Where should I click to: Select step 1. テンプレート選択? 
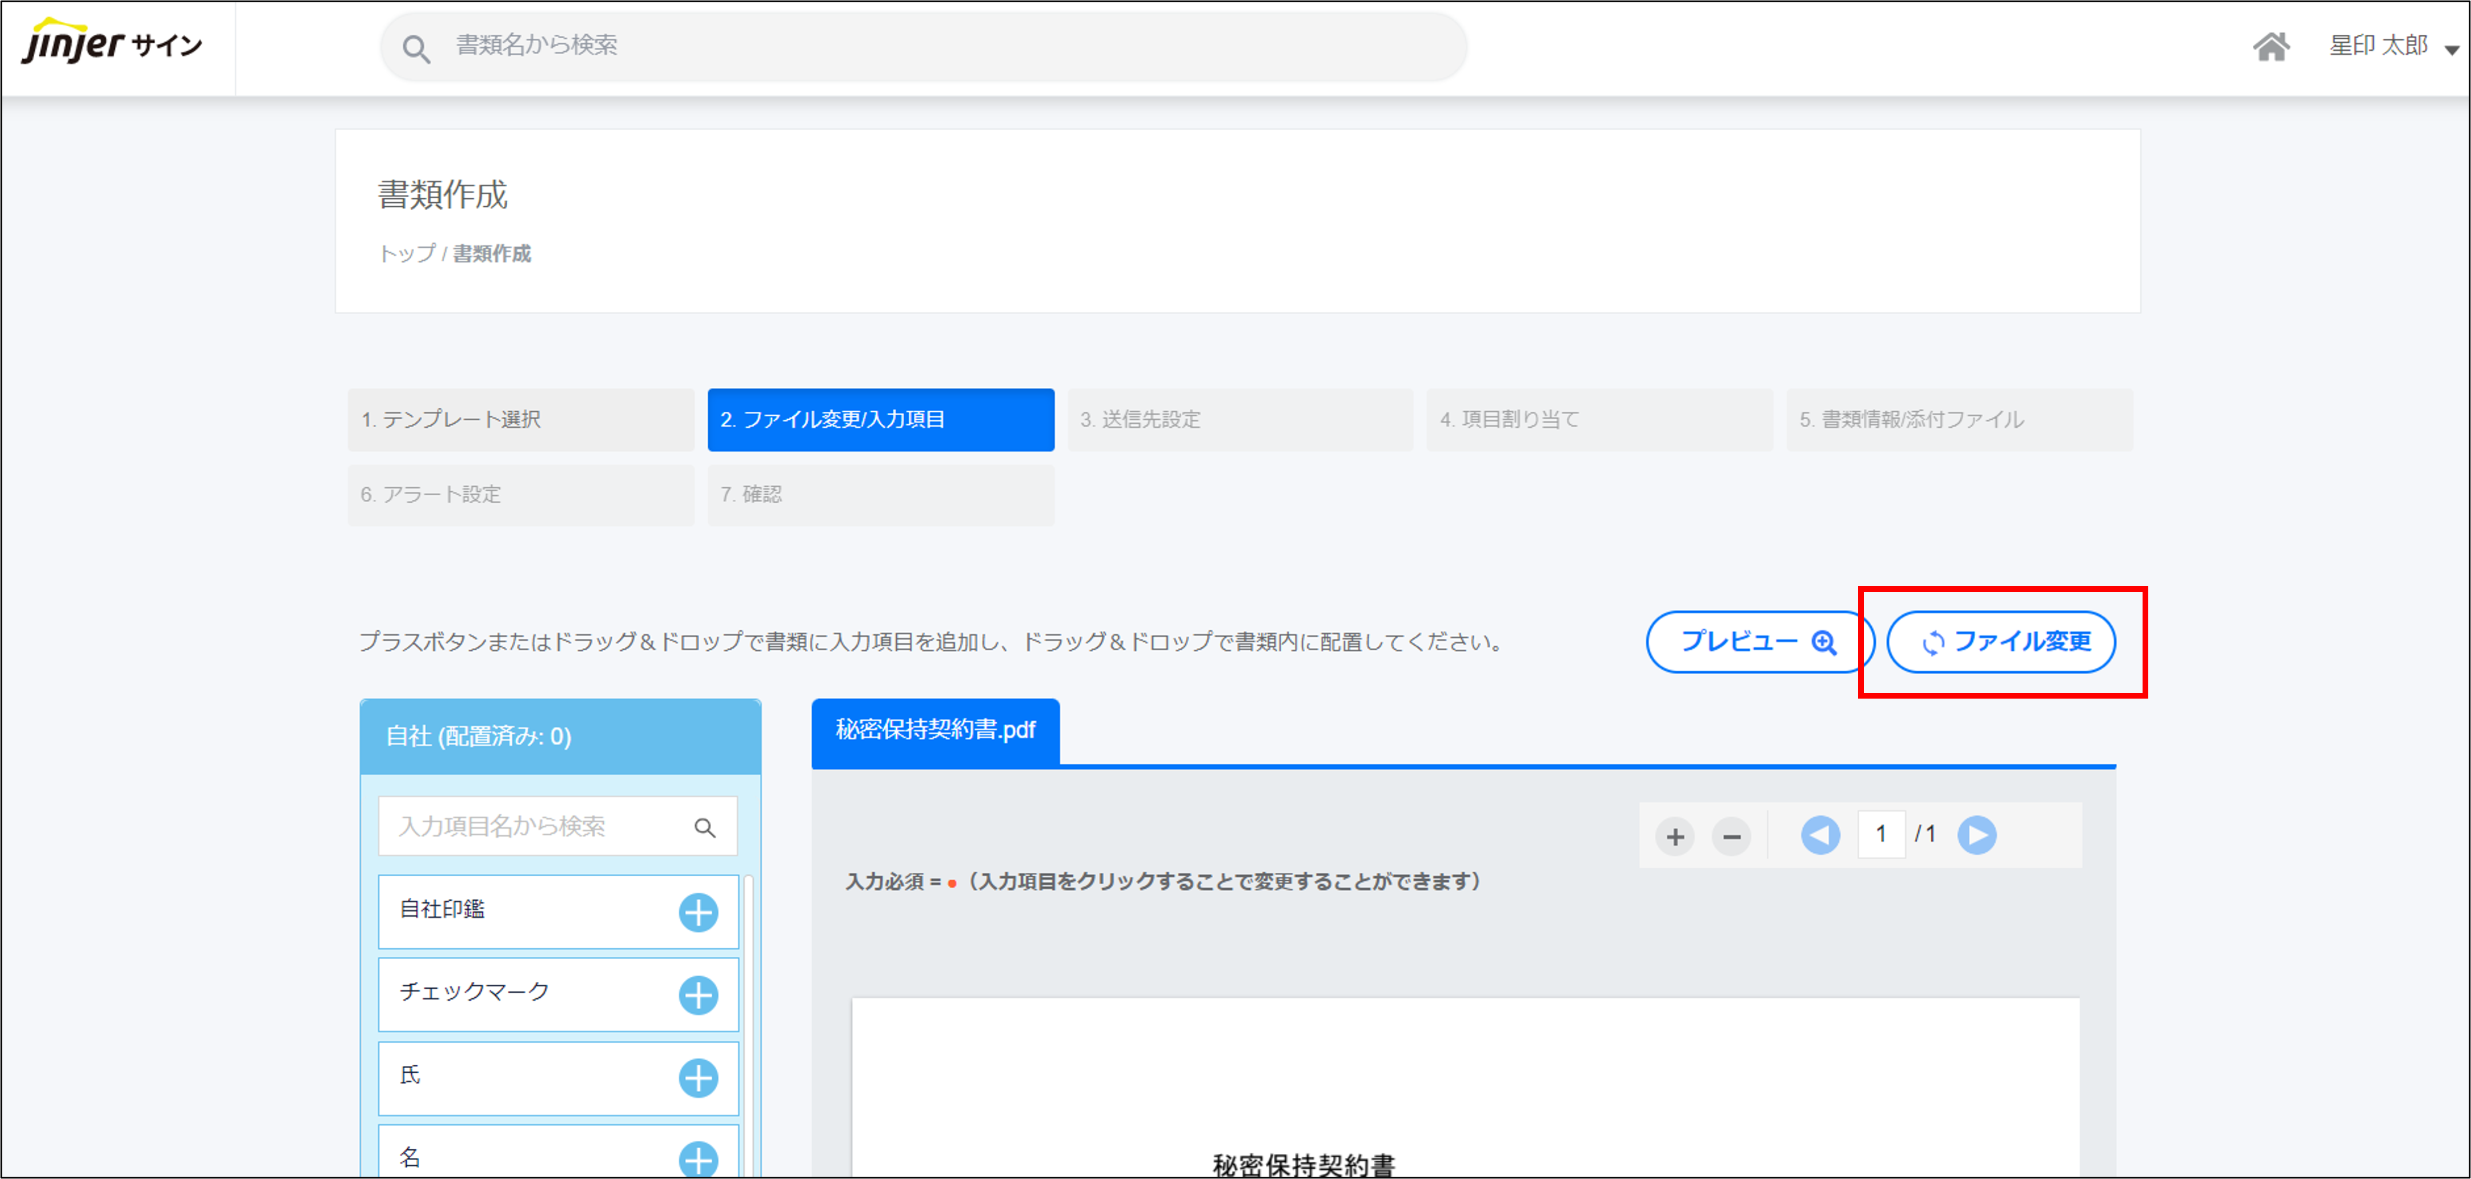[x=521, y=419]
